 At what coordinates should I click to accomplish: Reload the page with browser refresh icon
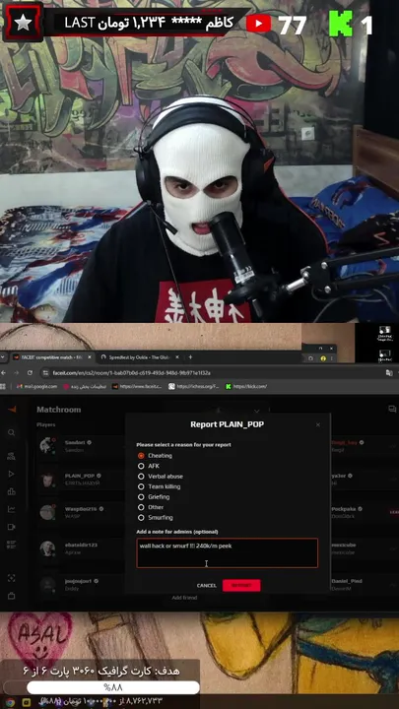click(x=30, y=372)
